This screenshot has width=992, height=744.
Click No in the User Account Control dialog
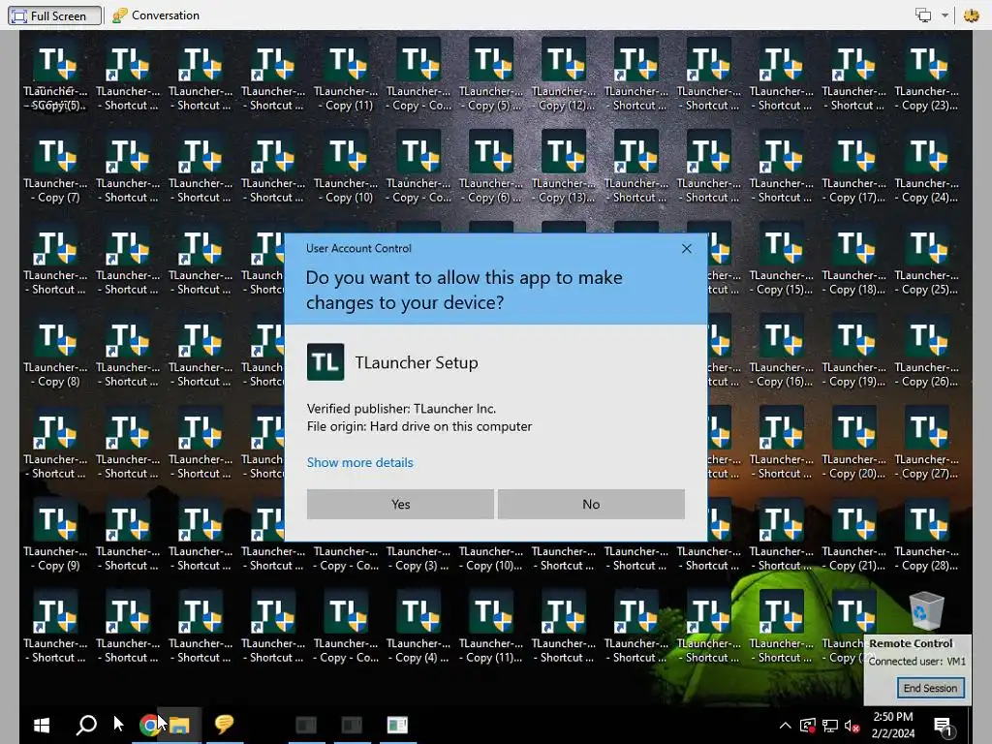591,504
